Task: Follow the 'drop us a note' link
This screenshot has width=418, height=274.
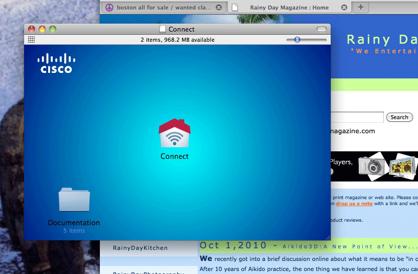Action: (354, 204)
